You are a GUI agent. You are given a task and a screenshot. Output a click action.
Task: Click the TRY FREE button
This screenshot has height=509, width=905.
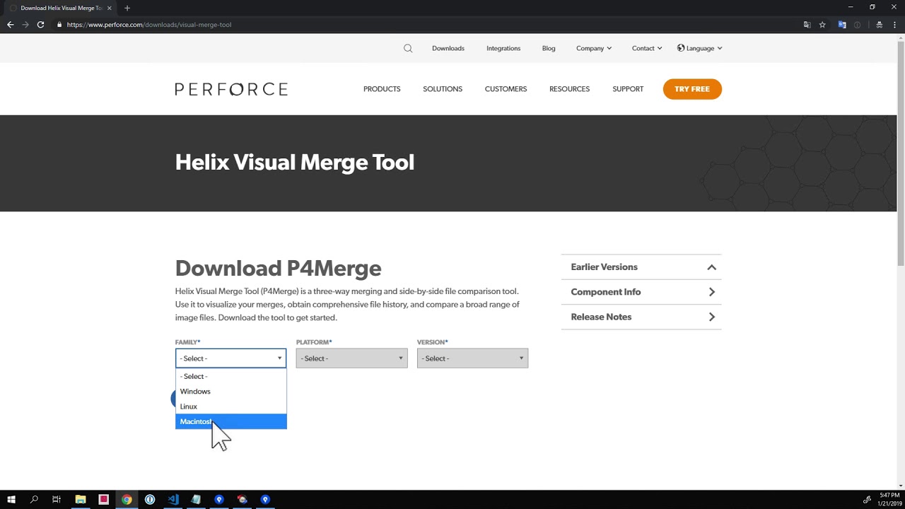pyautogui.click(x=692, y=89)
